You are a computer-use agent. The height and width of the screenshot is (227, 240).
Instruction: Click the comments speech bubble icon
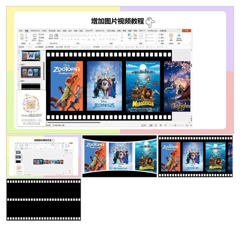point(179,31)
